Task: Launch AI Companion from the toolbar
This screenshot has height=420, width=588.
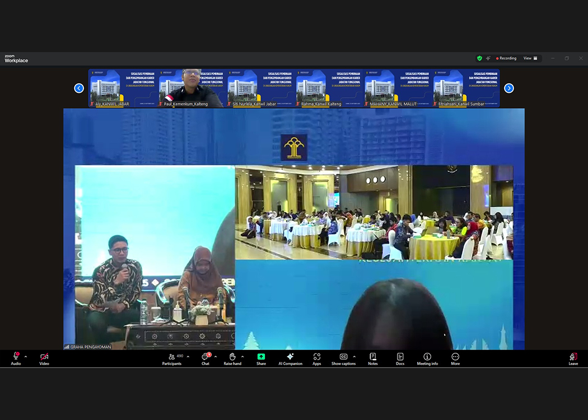Action: (290, 358)
